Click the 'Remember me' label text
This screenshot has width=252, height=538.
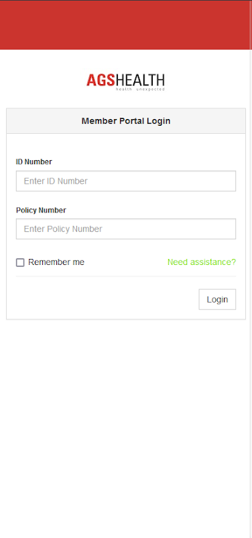click(56, 262)
